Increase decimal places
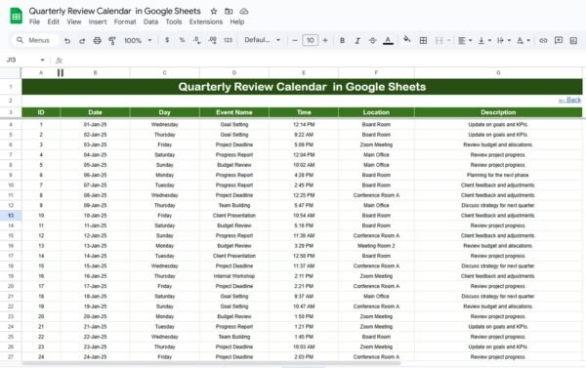This screenshot has width=586, height=368. [x=212, y=40]
